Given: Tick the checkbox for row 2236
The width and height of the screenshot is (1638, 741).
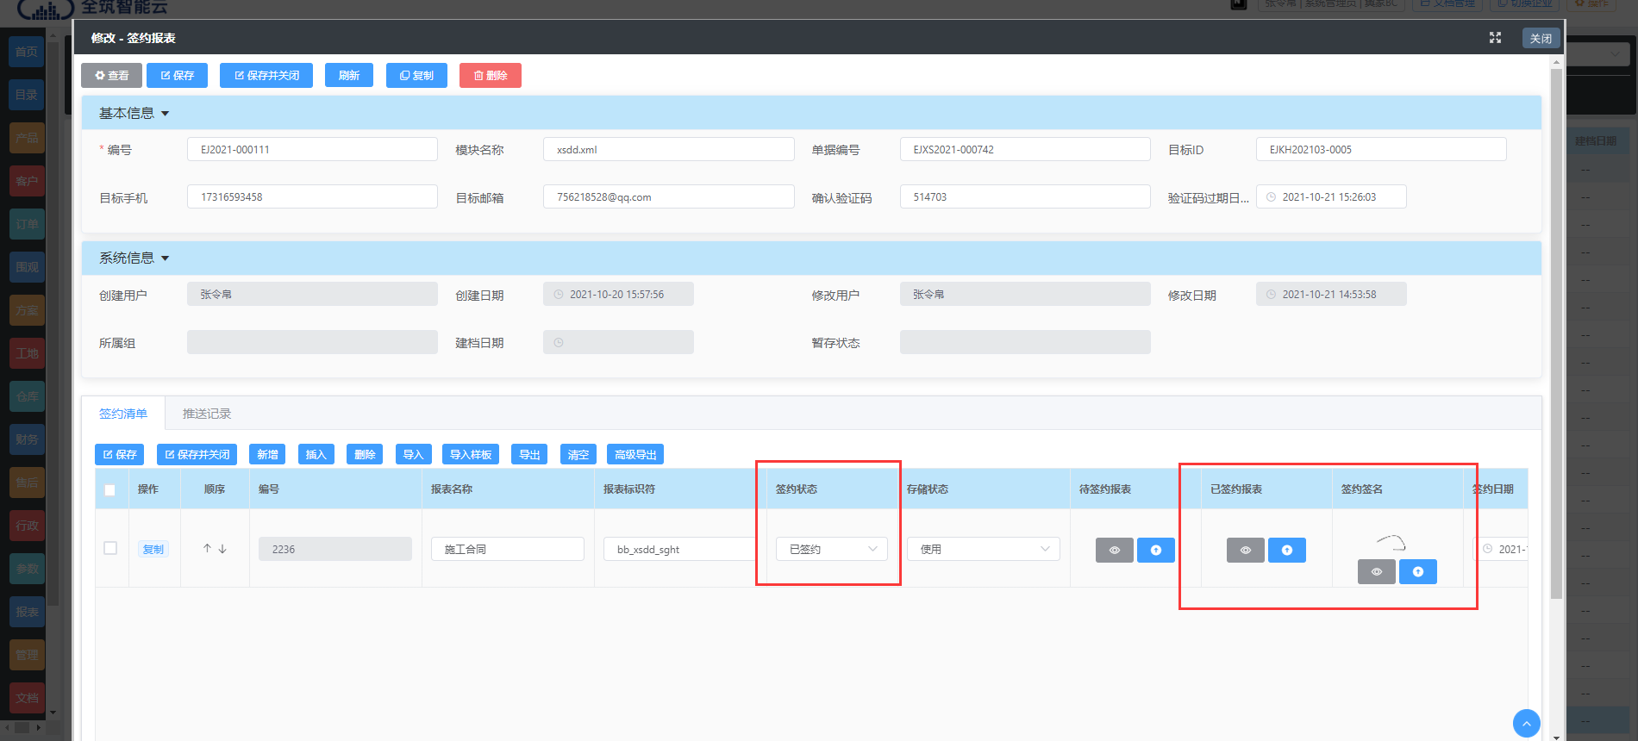Looking at the screenshot, I should 110,548.
